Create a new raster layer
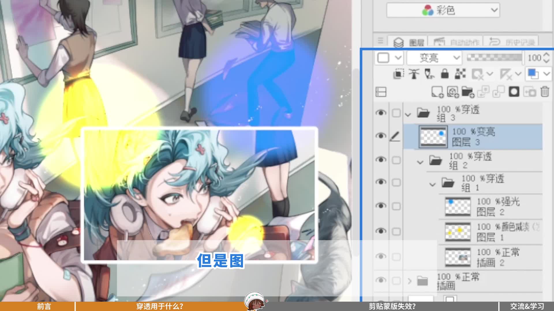This screenshot has height=311, width=554. (437, 92)
